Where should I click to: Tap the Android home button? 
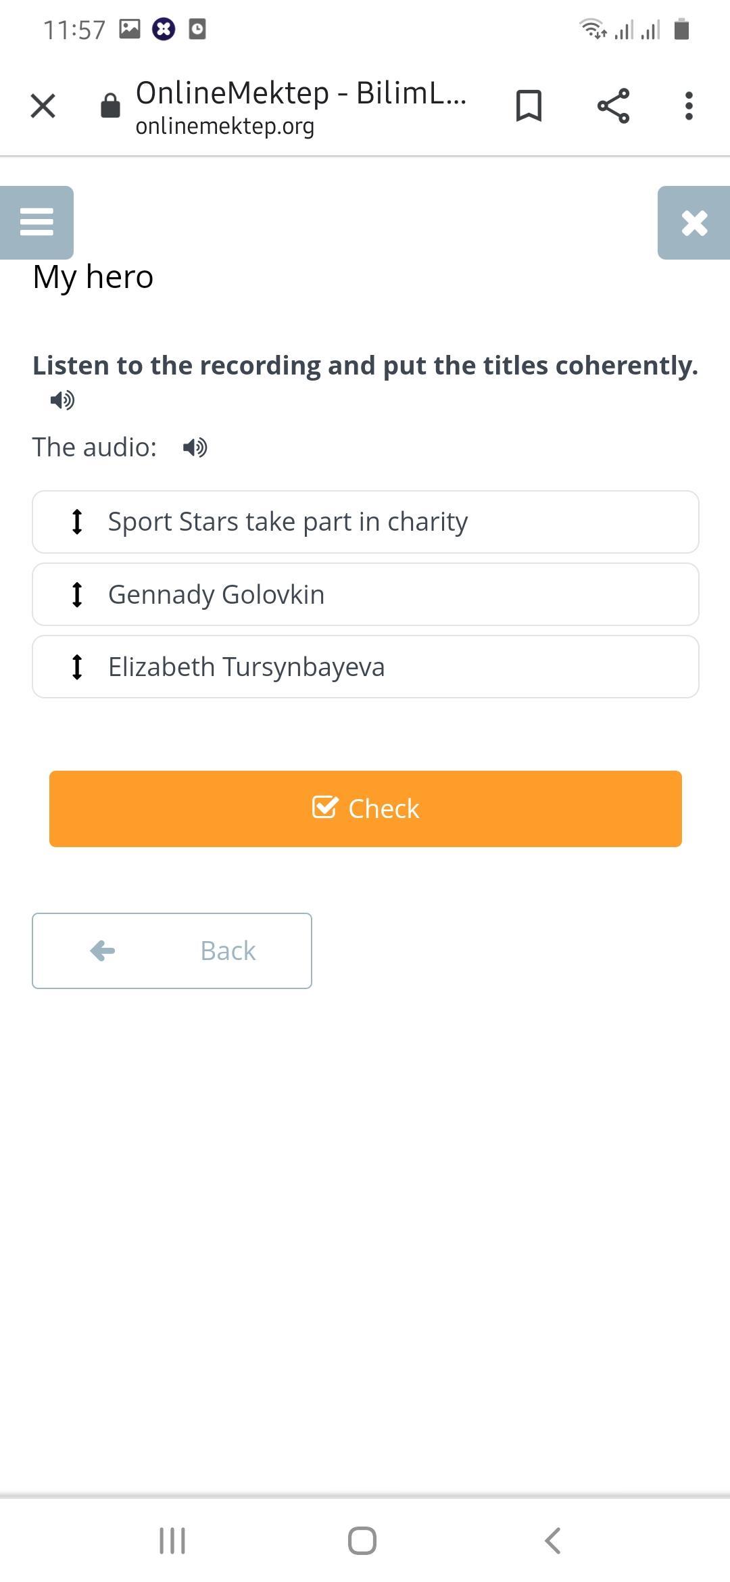point(362,1541)
